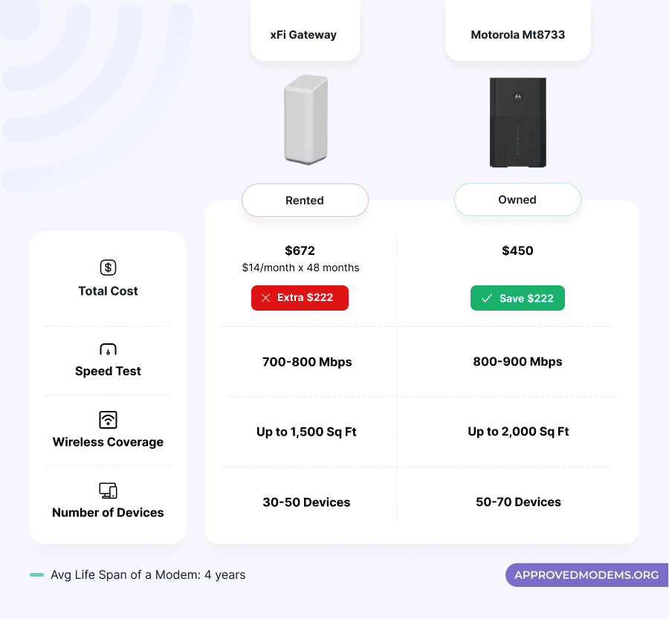Click the Number of Devices icon
The image size is (669, 619).
tap(109, 490)
